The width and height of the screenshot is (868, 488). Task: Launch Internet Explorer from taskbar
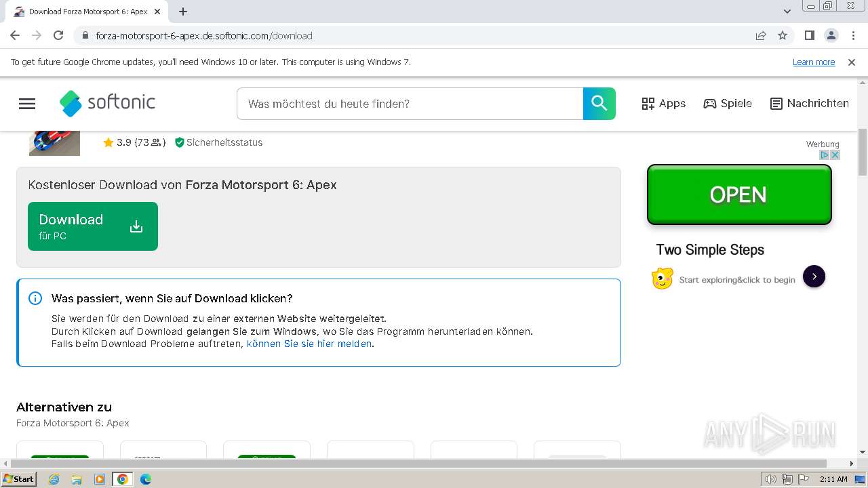[54, 479]
